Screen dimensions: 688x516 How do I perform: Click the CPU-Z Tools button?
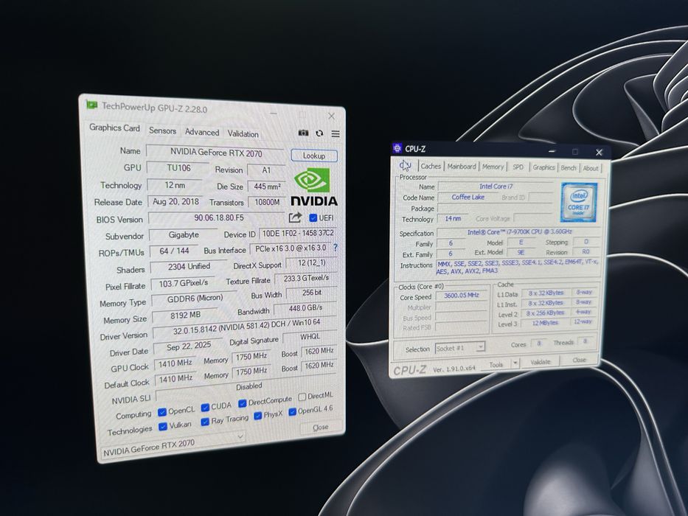point(496,364)
